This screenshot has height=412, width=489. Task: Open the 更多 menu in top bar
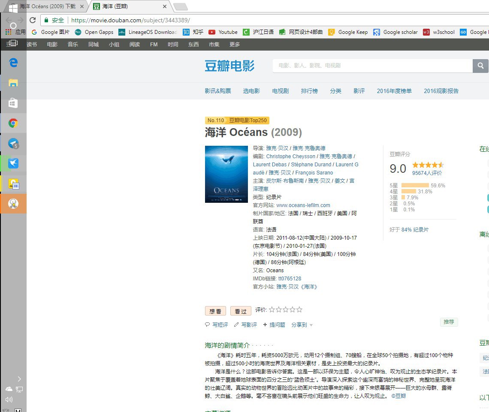click(235, 45)
